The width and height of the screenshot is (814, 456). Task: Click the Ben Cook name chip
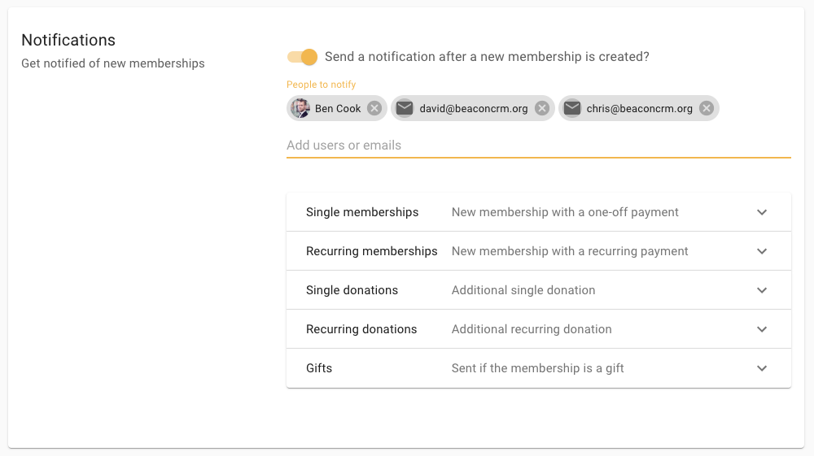[338, 109]
